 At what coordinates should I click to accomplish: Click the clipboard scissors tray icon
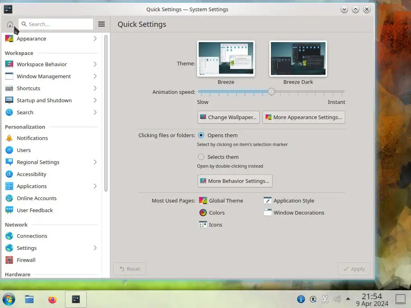[325, 299]
